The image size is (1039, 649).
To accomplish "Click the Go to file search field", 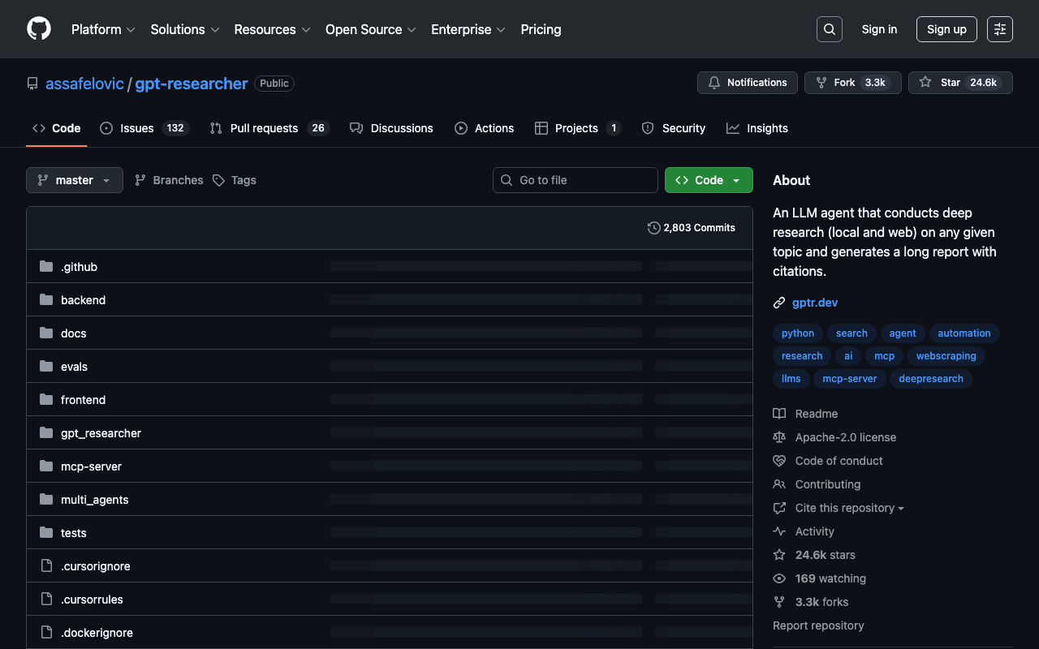I will pyautogui.click(x=576, y=180).
